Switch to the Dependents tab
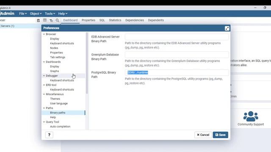The height and width of the screenshot is (152, 271). [x=156, y=20]
